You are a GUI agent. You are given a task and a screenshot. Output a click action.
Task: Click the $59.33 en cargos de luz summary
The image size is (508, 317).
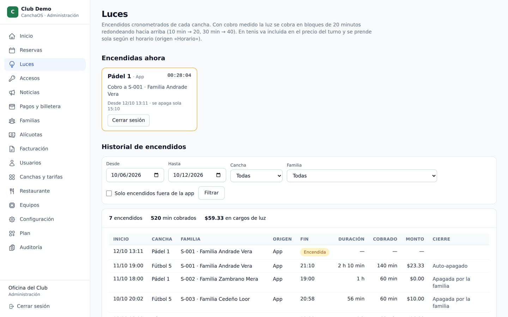coord(235,218)
